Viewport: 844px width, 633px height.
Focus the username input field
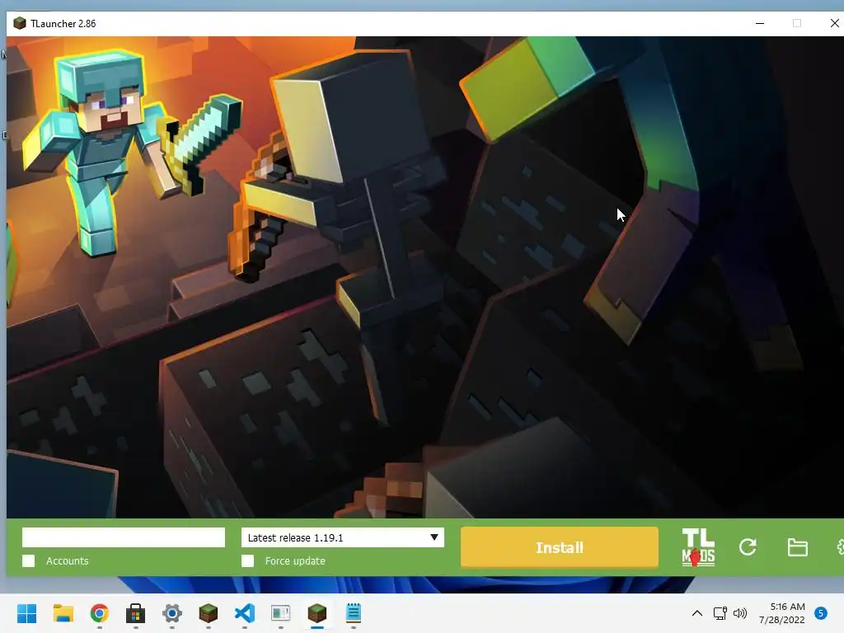point(124,537)
